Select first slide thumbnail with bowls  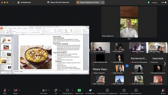(6, 40)
